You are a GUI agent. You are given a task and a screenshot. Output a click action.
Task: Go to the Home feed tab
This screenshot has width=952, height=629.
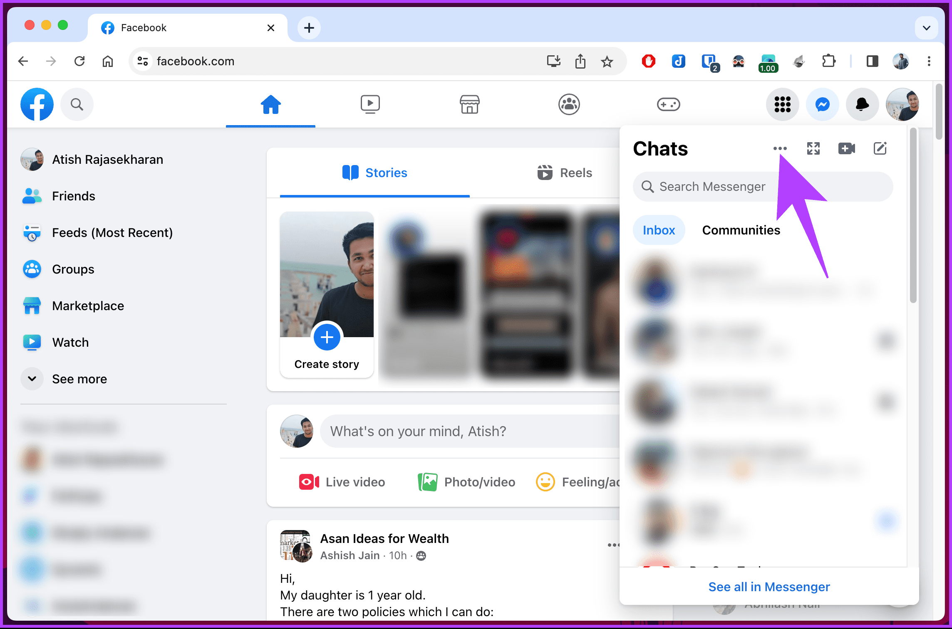pyautogui.click(x=270, y=104)
